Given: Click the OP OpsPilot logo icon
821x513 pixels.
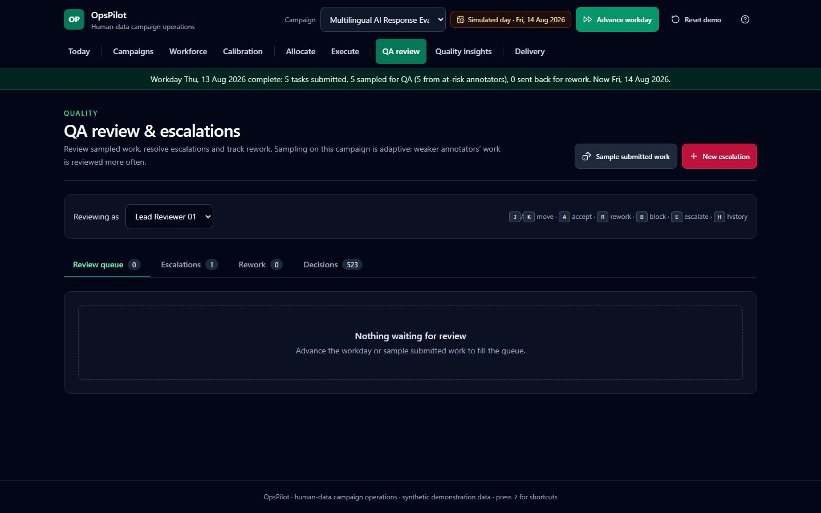Looking at the screenshot, I should pos(74,19).
